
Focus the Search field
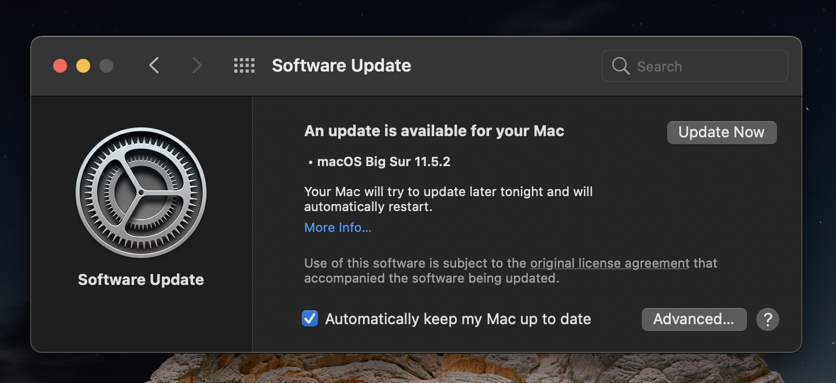(705, 66)
